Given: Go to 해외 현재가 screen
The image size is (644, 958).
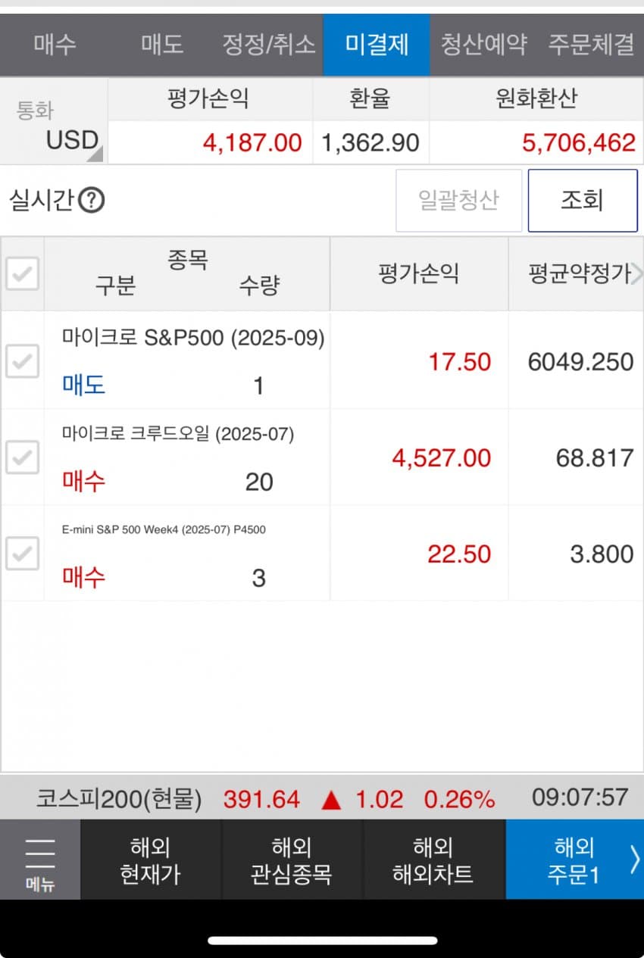Looking at the screenshot, I should pos(151,860).
